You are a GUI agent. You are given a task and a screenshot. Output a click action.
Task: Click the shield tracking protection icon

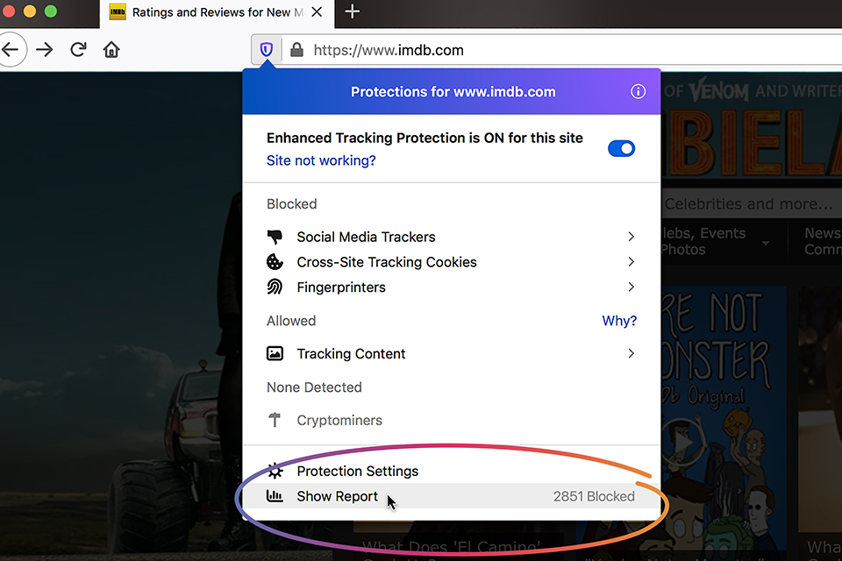pos(267,50)
